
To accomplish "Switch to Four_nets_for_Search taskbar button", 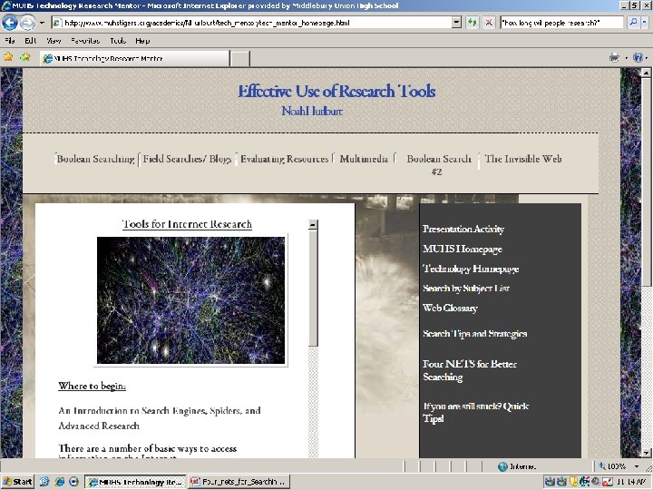I will point(239,482).
